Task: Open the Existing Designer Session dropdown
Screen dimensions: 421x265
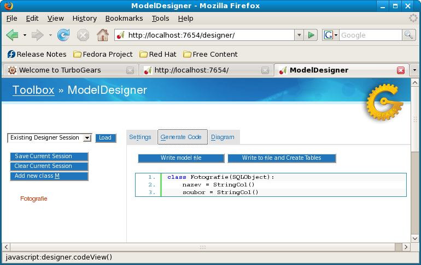Action: tap(50, 138)
